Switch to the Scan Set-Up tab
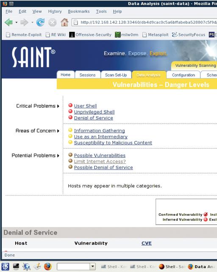The width and height of the screenshot is (217, 272). pos(116,75)
